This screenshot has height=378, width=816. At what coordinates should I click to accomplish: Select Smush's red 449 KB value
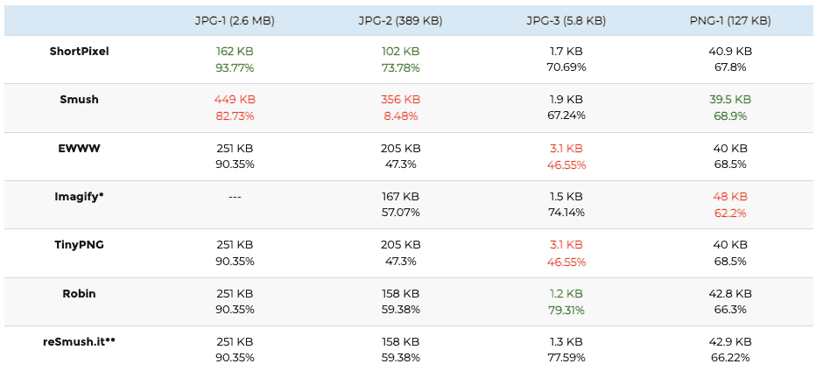[x=235, y=99]
